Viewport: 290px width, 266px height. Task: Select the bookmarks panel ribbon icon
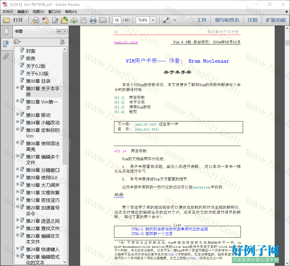click(x=6, y=44)
